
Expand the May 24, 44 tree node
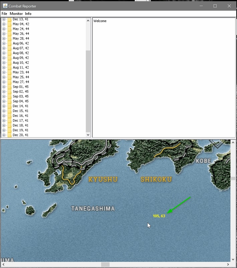4,29
